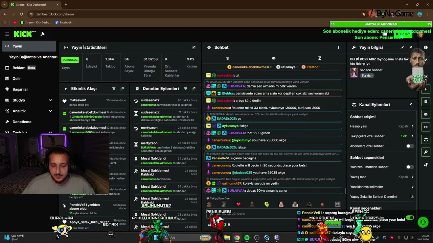Screen dimensions: 433x243
Task: Open the browser tab list dropdown
Action: click(x=4, y=5)
